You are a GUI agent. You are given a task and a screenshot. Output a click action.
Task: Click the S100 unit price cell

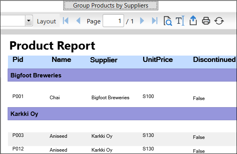pos(148,96)
